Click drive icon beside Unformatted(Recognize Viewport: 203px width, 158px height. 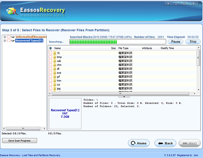pyautogui.click(x=13, y=37)
